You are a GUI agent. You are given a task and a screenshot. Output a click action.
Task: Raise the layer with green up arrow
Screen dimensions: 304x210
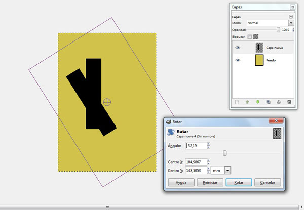coord(247,102)
